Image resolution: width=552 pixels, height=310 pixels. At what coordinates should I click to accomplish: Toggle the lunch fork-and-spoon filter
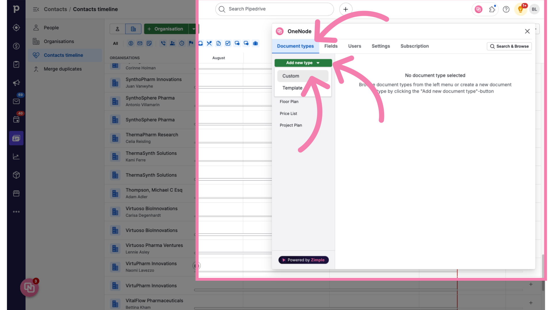coord(209,43)
